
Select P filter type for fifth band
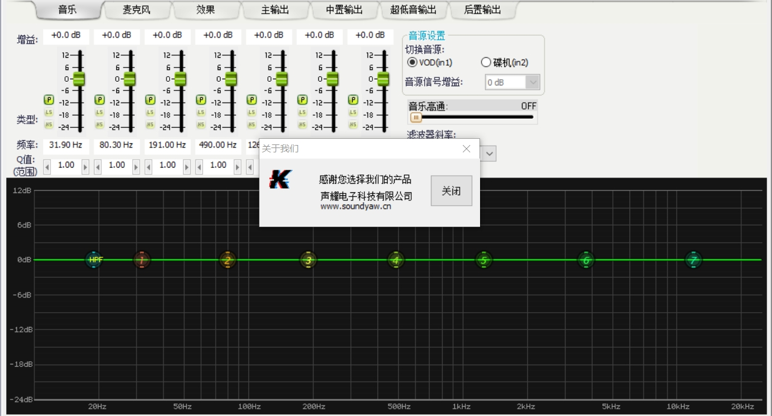coord(251,100)
